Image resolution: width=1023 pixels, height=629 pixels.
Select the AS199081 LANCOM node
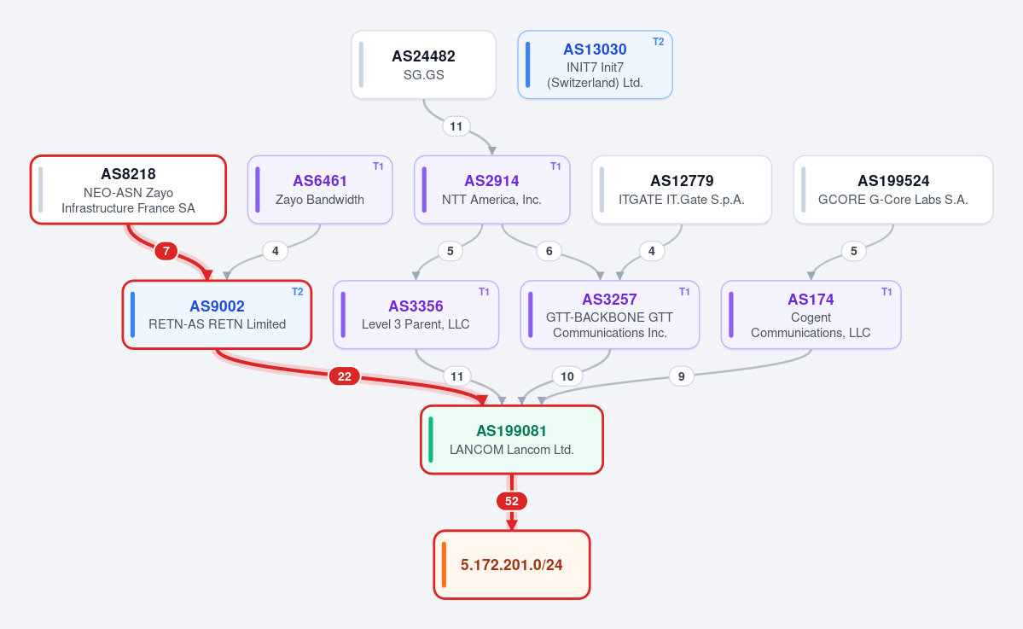(512, 440)
